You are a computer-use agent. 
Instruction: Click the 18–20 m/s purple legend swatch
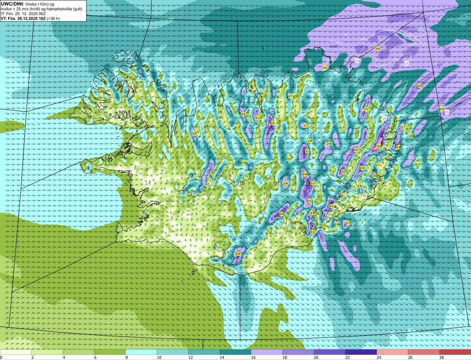pos(298,352)
